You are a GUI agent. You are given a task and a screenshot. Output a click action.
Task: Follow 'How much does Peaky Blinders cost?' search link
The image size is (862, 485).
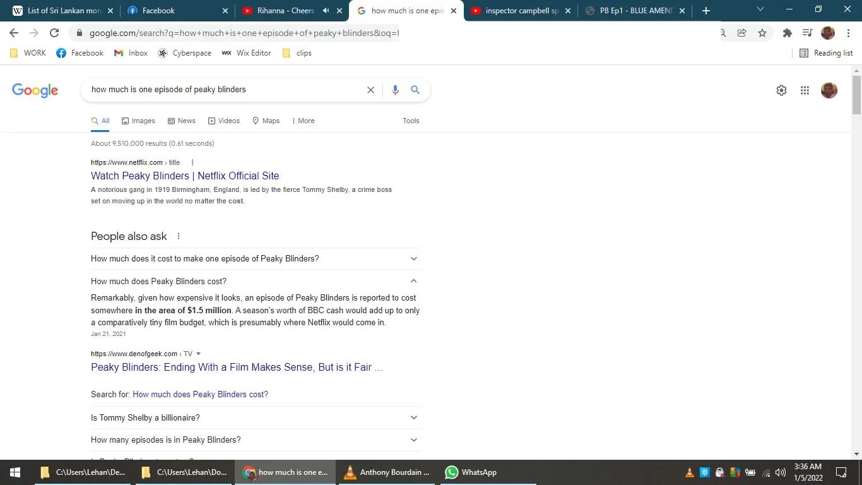(200, 395)
